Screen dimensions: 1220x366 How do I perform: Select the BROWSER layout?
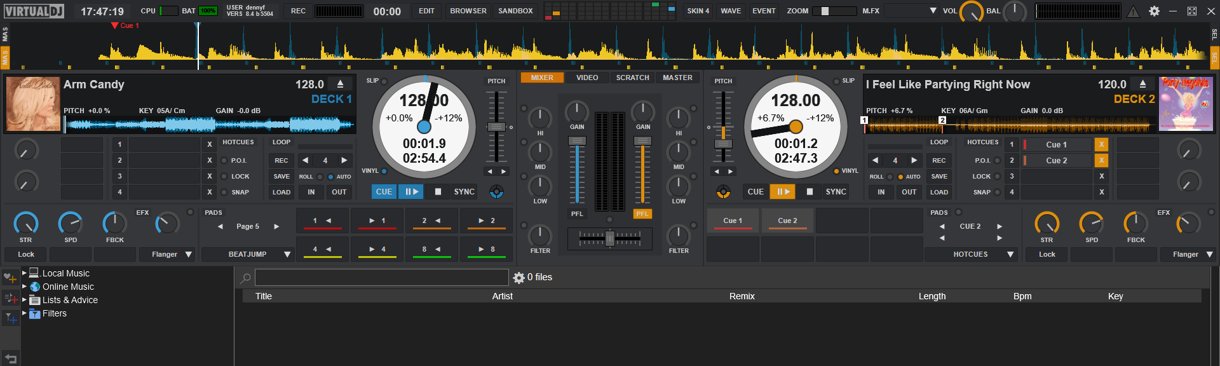tap(468, 11)
